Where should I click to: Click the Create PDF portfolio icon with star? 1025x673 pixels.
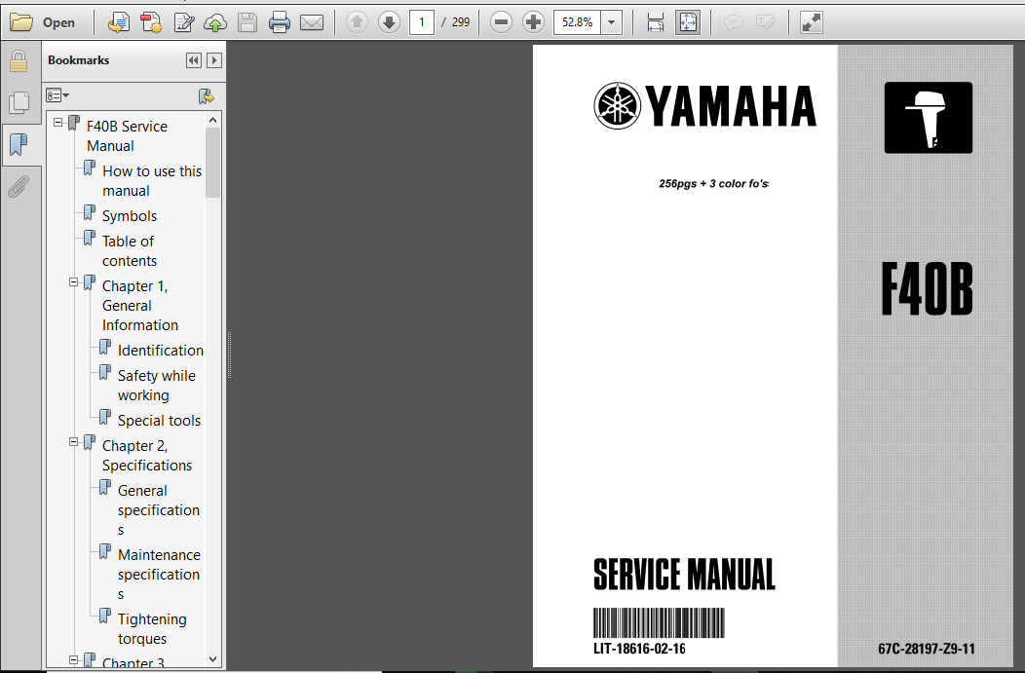point(151,22)
